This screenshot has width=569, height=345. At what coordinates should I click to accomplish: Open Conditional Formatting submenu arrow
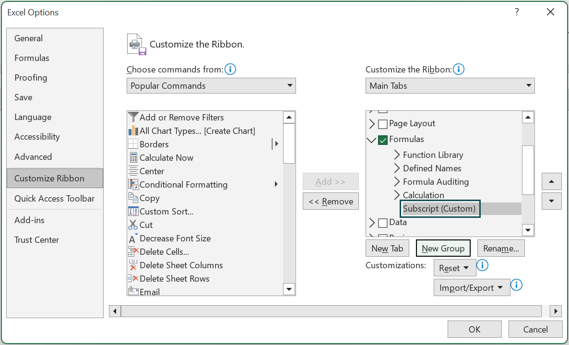276,184
